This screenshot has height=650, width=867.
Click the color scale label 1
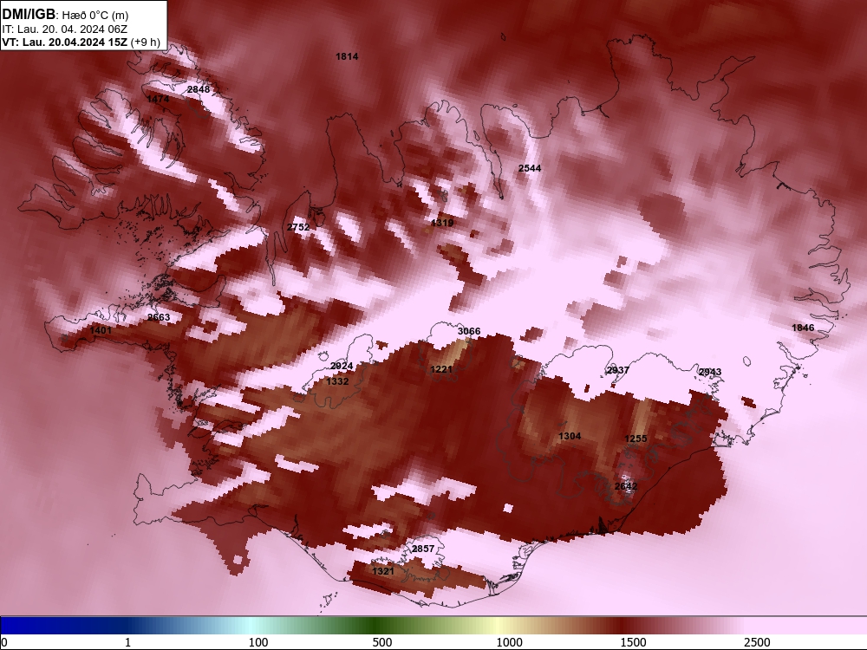(x=127, y=642)
